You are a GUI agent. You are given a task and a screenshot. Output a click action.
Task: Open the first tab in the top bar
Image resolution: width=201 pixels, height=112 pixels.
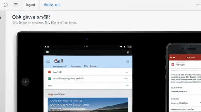click(30, 5)
